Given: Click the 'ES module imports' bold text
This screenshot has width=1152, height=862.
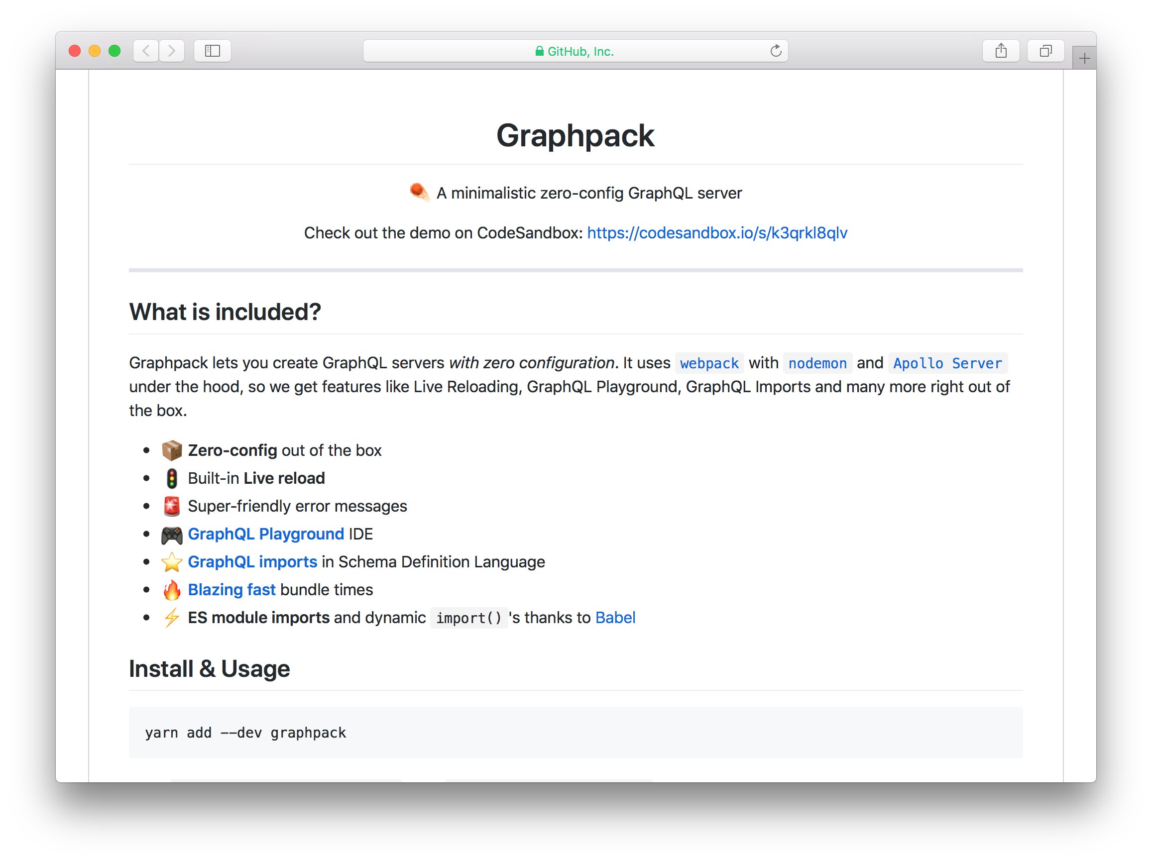Looking at the screenshot, I should [259, 617].
